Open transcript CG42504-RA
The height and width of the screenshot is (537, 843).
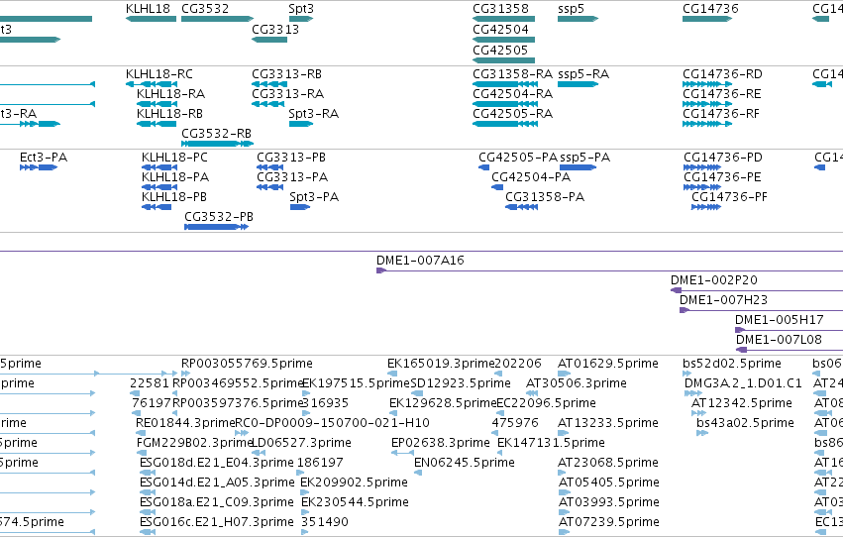pos(505,104)
